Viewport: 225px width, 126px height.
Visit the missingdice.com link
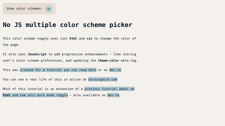(103, 80)
